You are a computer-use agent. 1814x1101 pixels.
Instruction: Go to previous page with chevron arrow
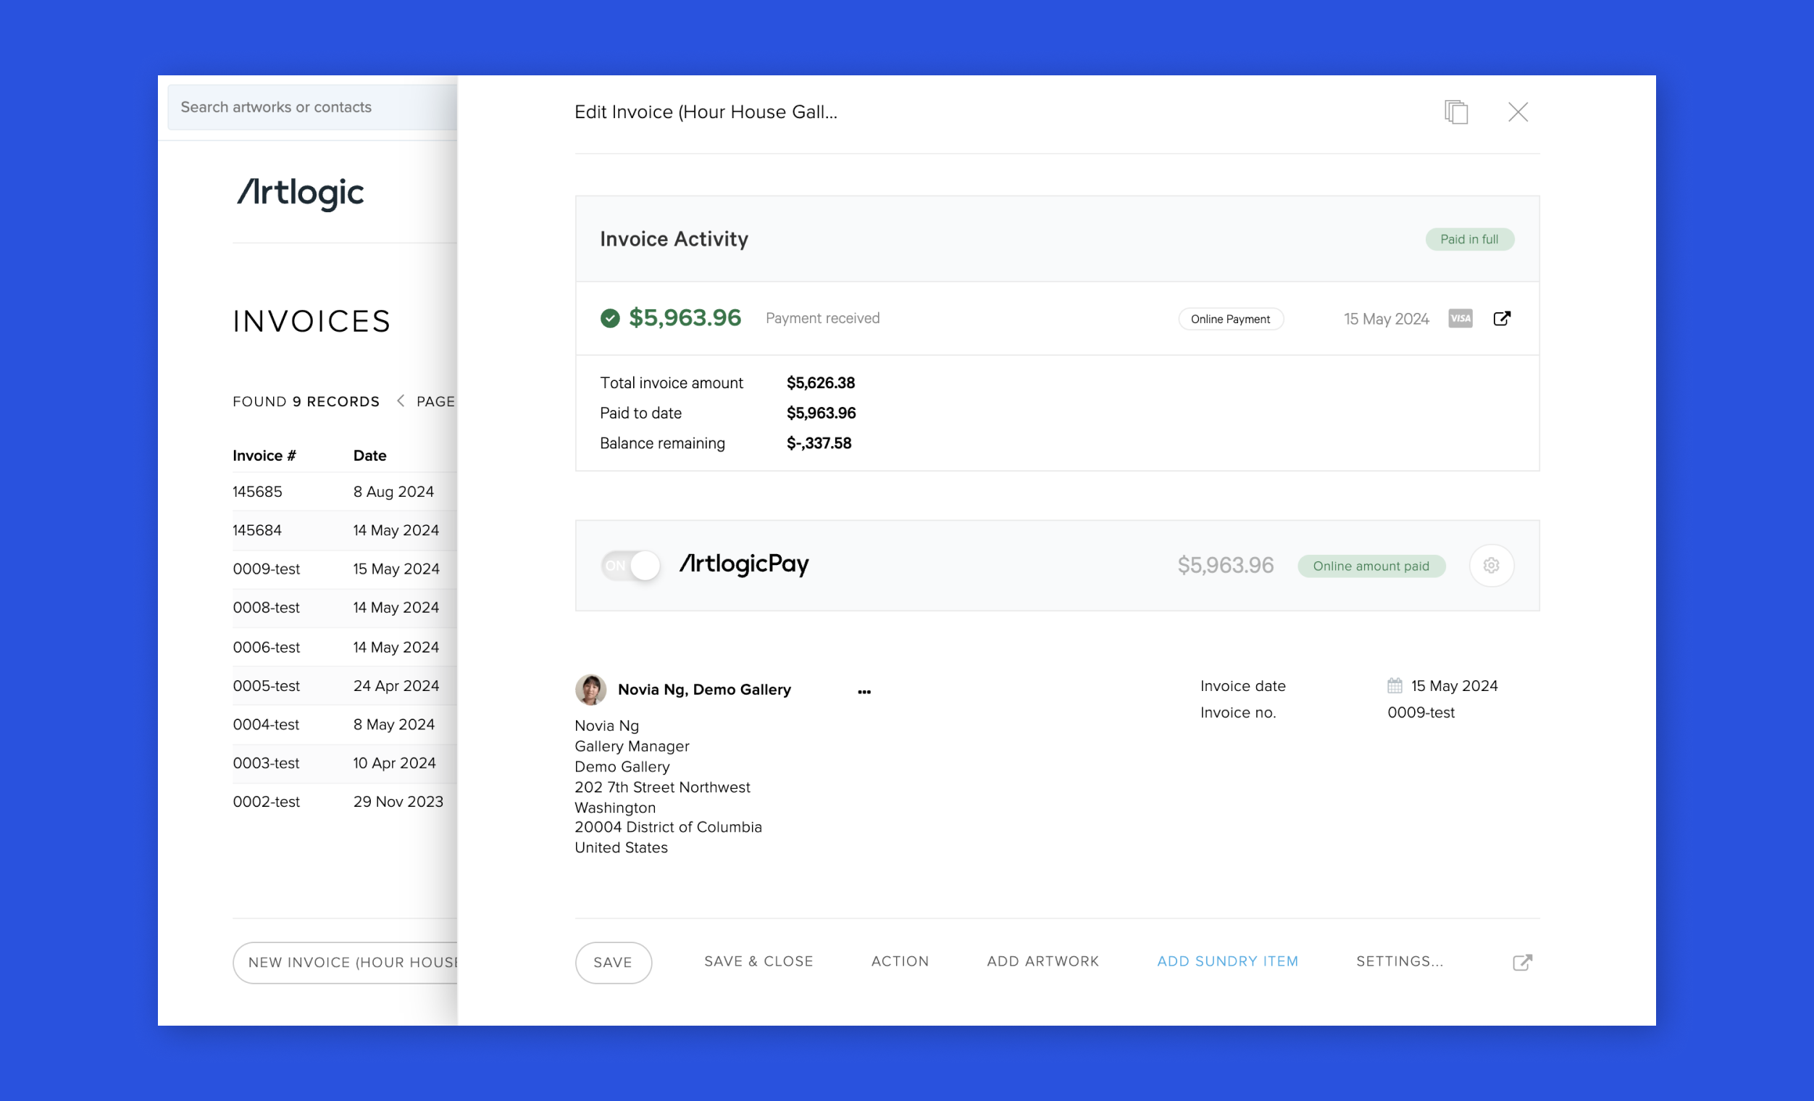(401, 401)
